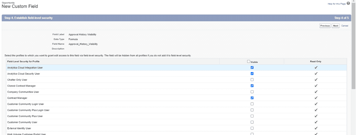Select the Customer Community Plus Login User label
Image resolution: width=358 pixels, height=135 pixels.
point(28,110)
